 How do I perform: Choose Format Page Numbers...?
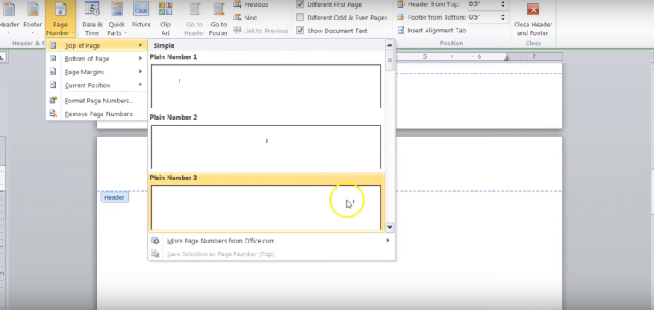tap(97, 101)
